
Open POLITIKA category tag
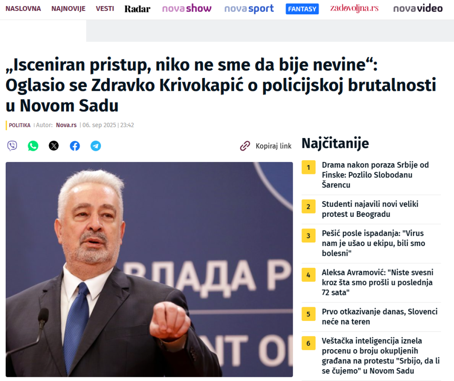click(x=20, y=125)
